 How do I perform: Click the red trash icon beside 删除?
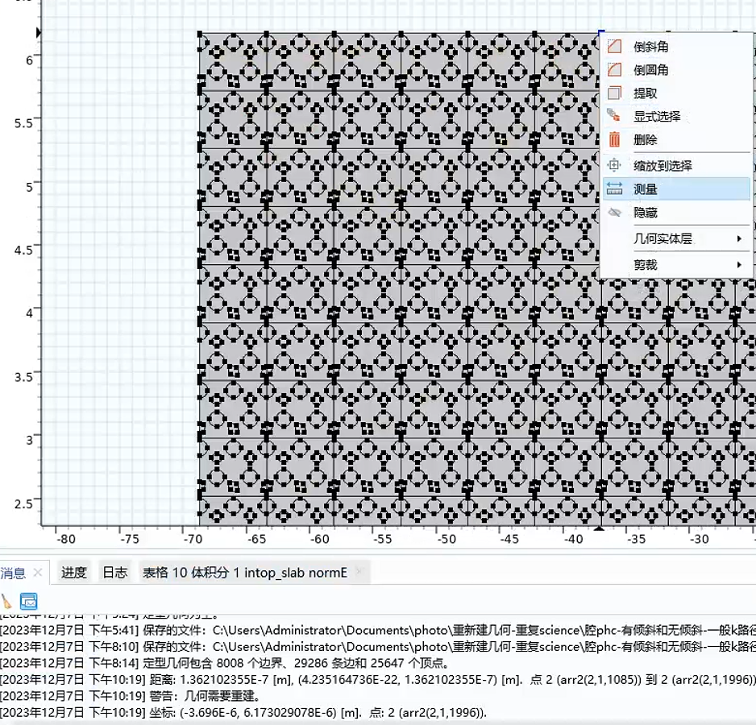[x=614, y=139]
